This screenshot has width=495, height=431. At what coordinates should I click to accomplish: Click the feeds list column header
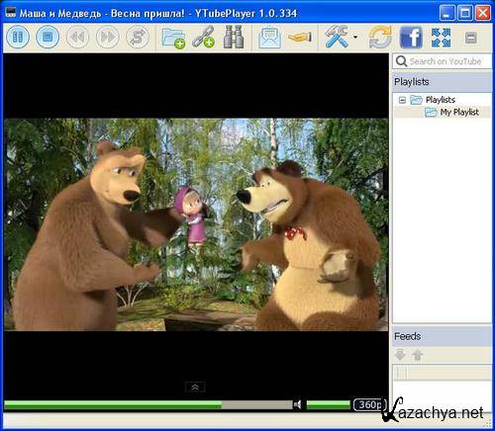(443, 374)
